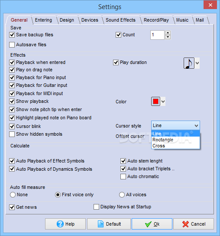Disable Play on drag note

(12, 70)
